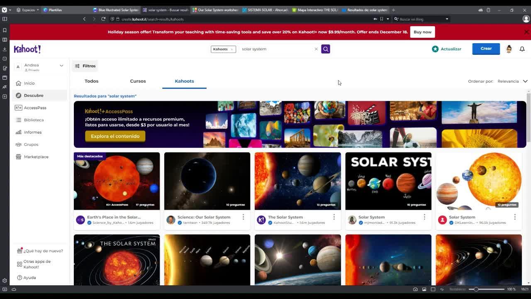Image resolution: width=531 pixels, height=299 pixels.
Task: Open a new browser tab
Action: tap(393, 10)
